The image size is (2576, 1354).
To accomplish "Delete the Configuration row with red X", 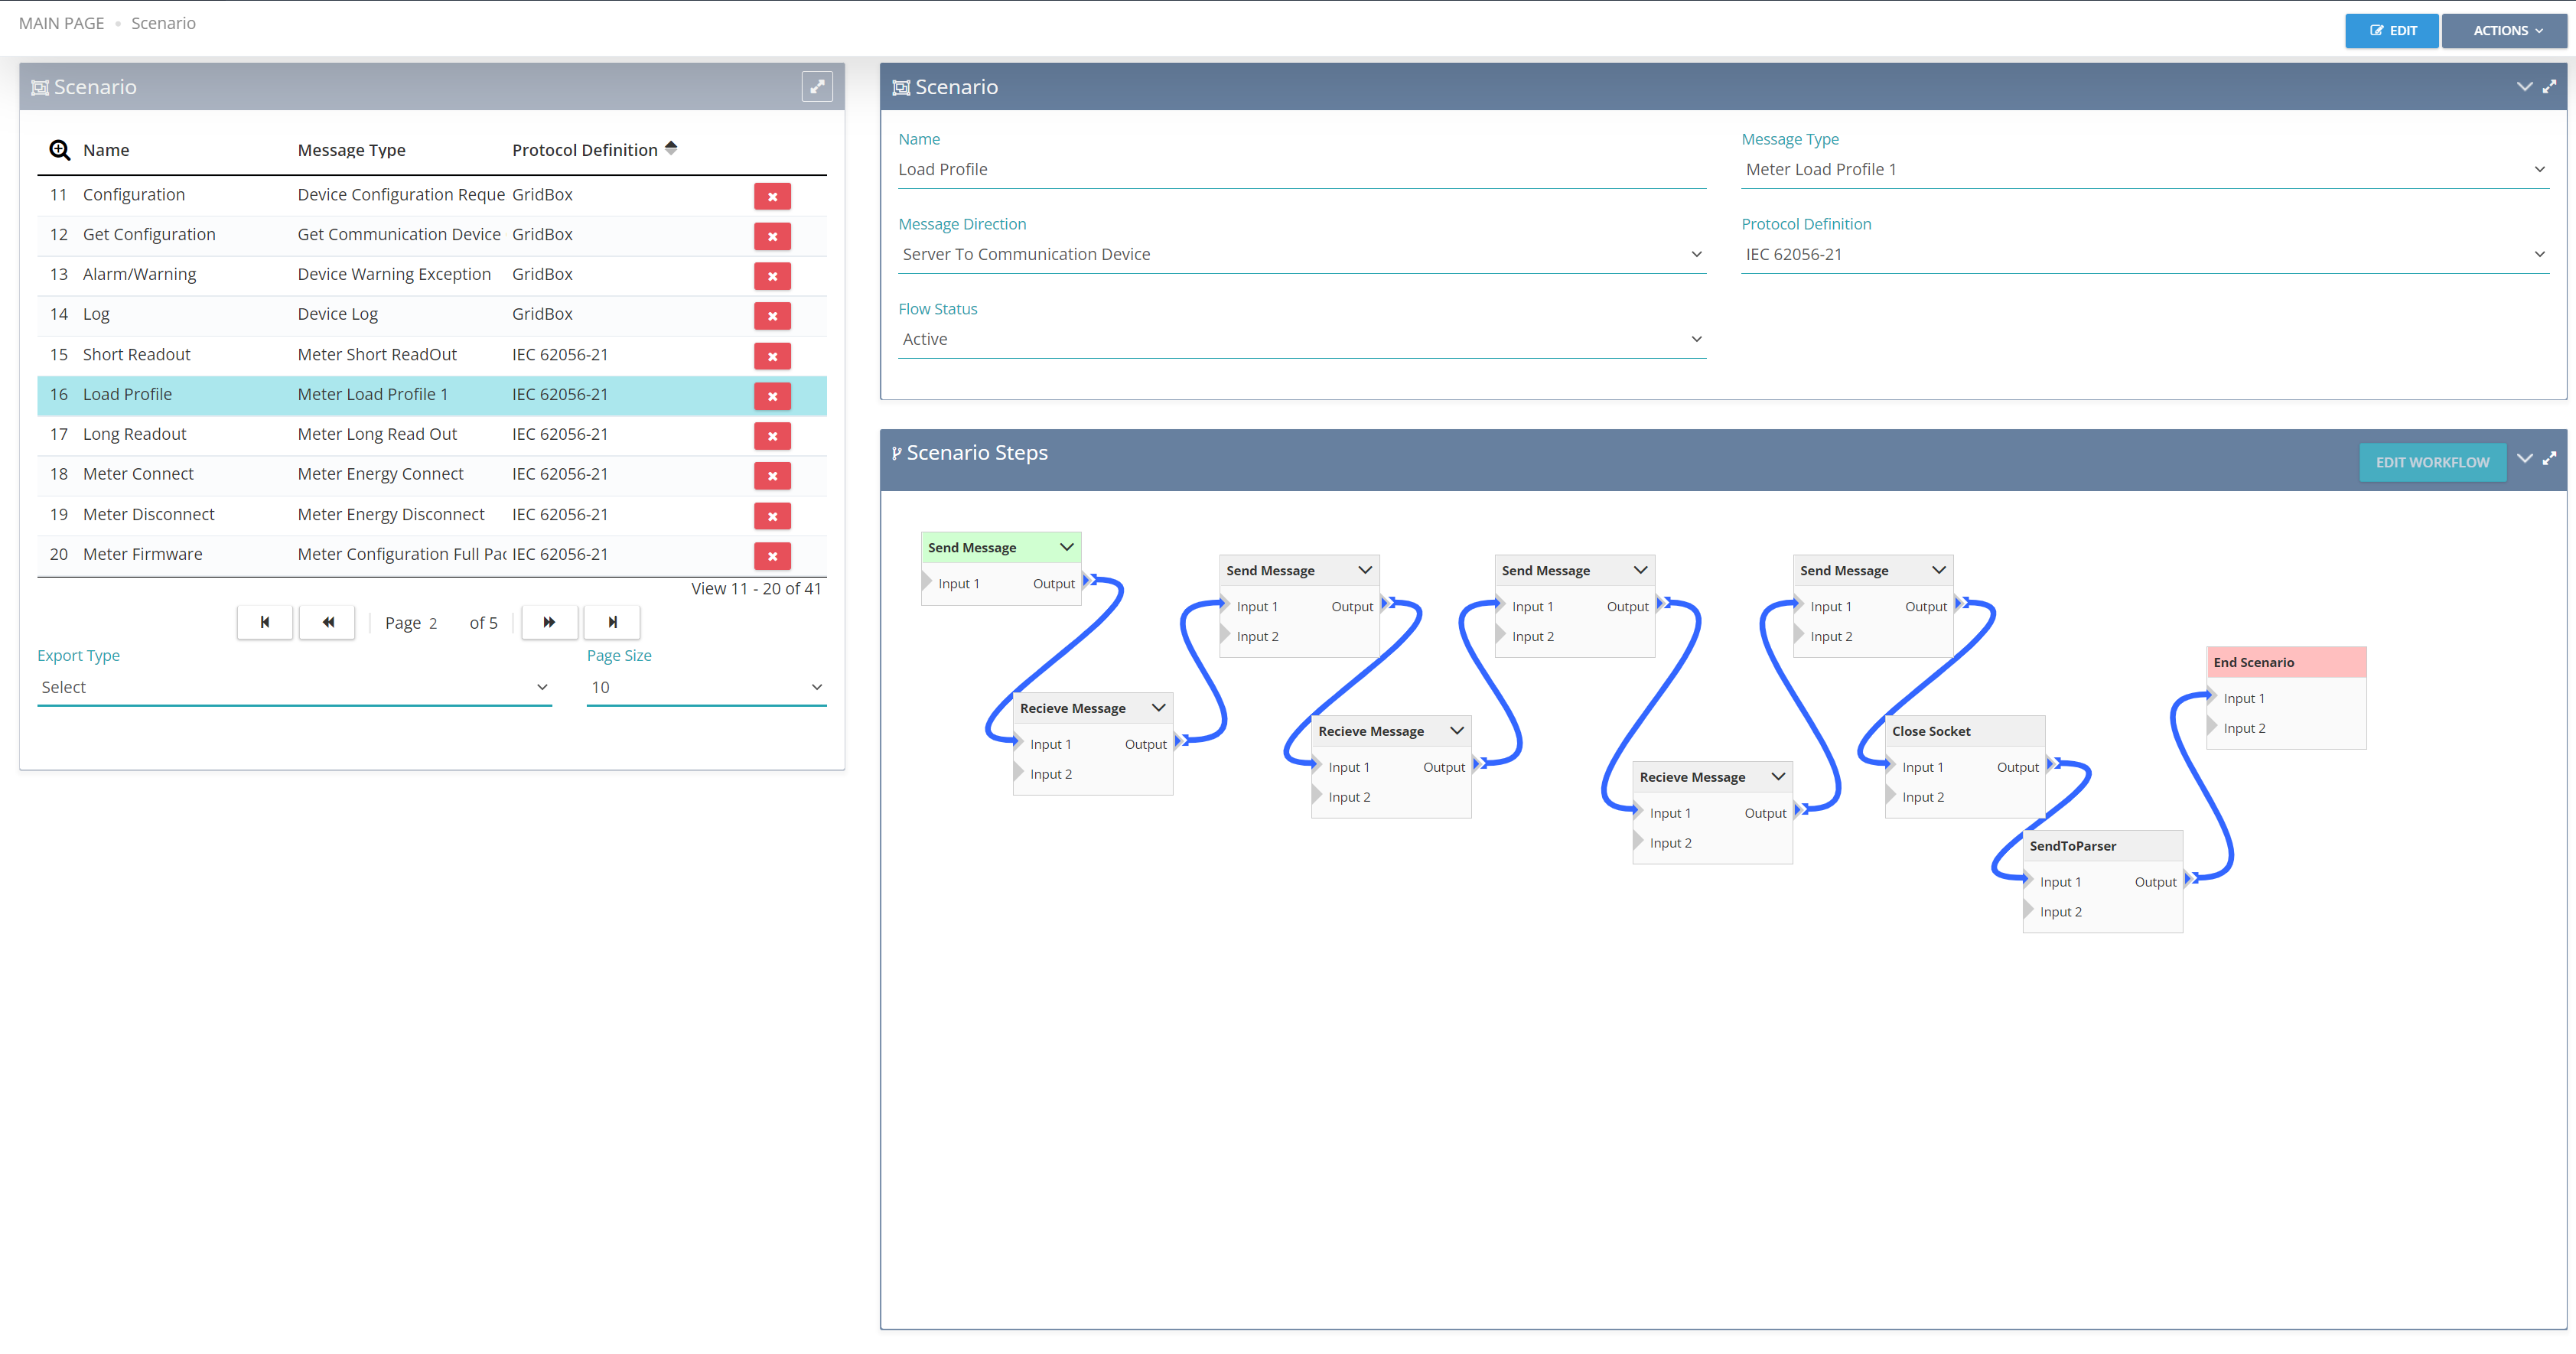I will coord(772,196).
